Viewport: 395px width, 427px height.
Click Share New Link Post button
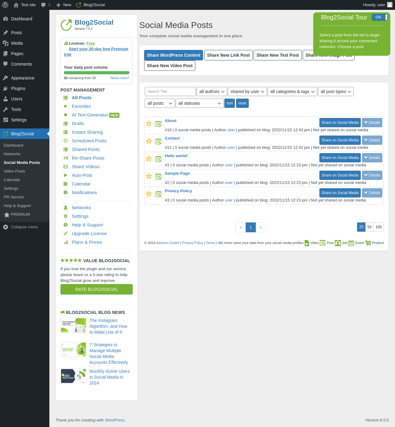(228, 55)
